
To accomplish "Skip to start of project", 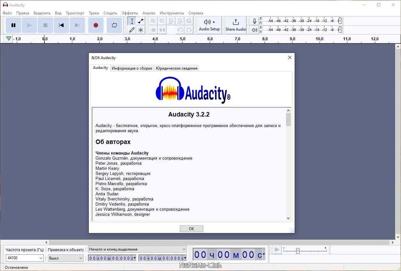I will click(x=61, y=25).
